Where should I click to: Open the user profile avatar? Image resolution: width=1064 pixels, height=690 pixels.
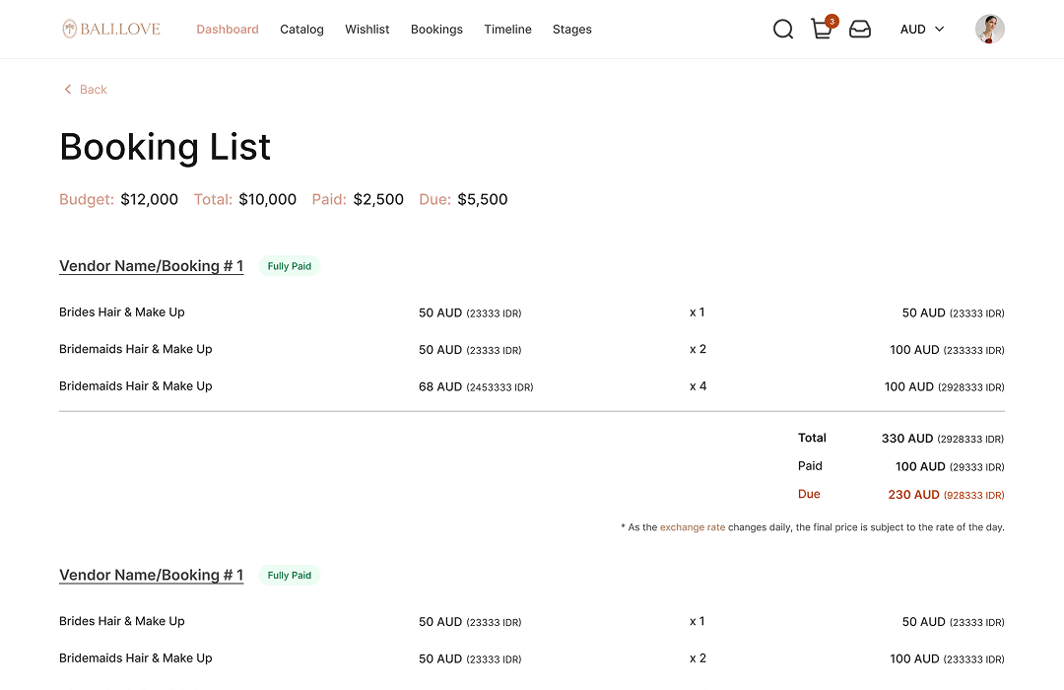click(x=989, y=30)
